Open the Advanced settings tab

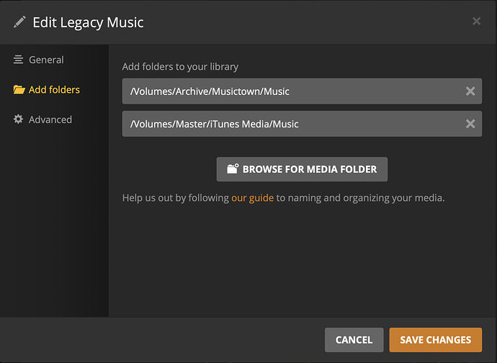(x=50, y=120)
